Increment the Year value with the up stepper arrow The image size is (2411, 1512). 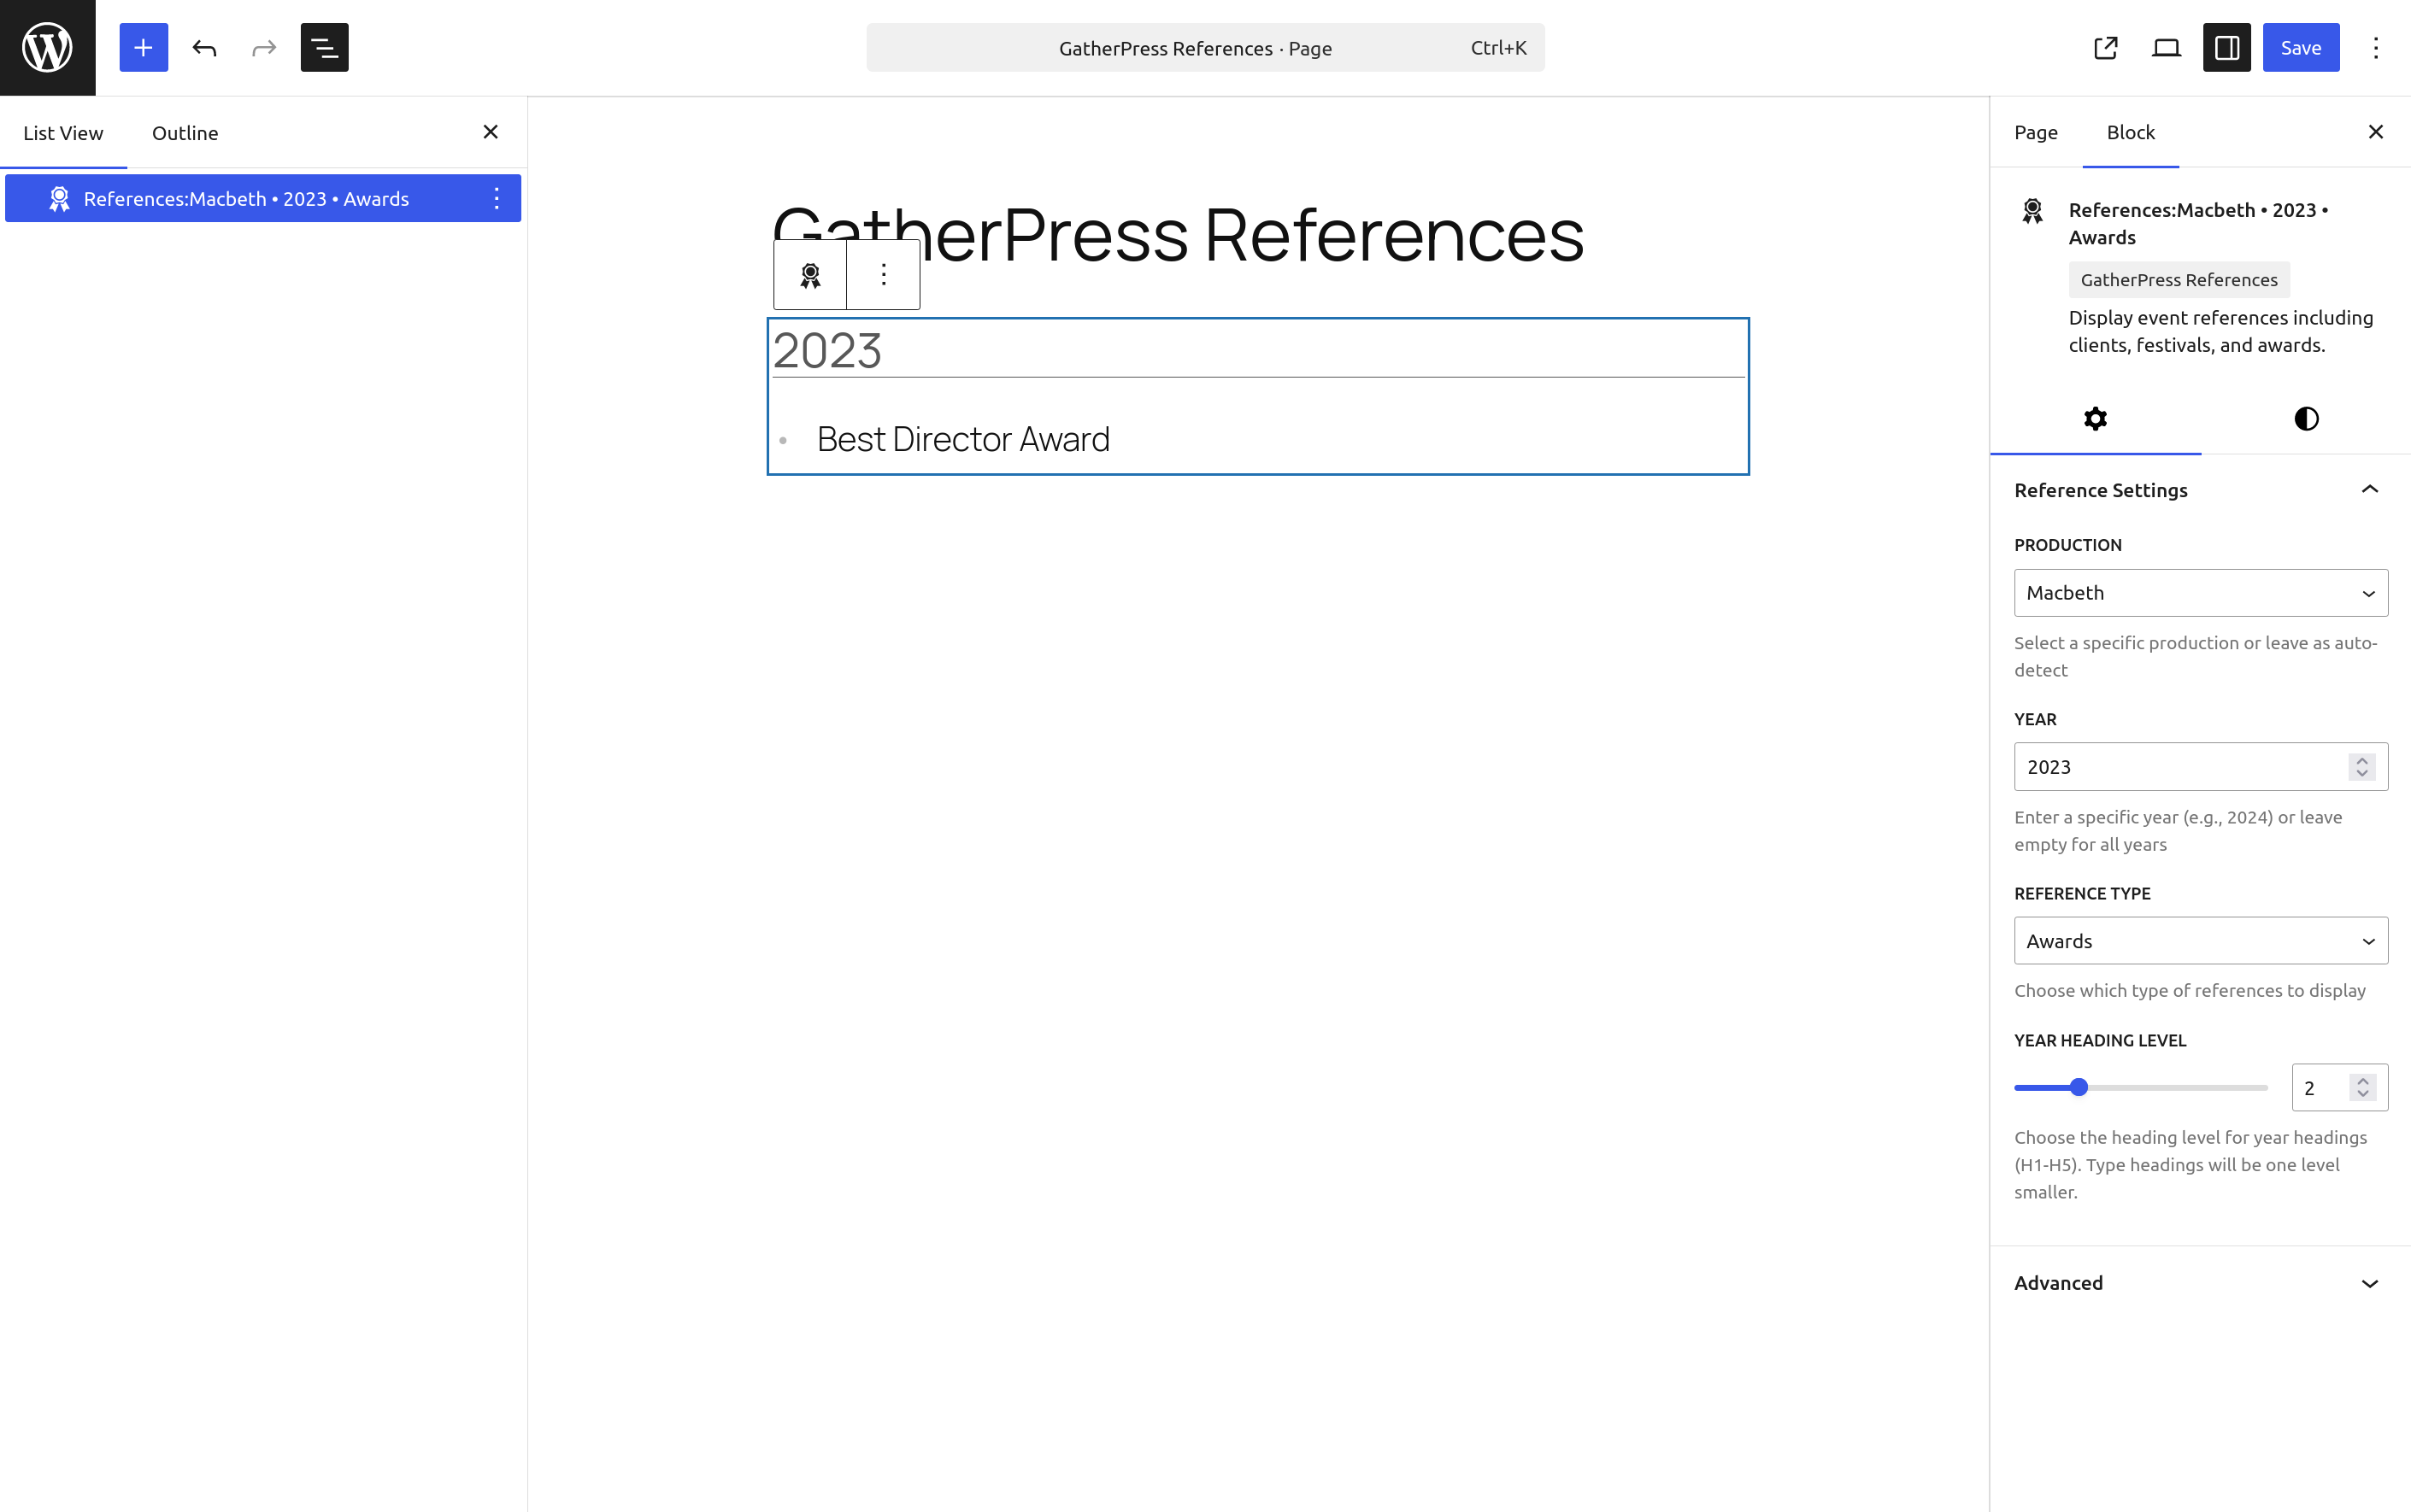2362,760
